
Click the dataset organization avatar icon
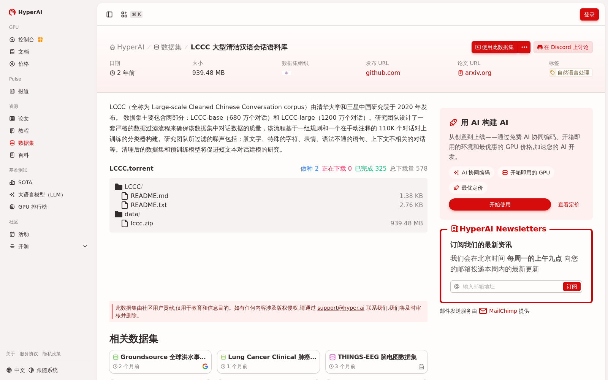pyautogui.click(x=287, y=73)
